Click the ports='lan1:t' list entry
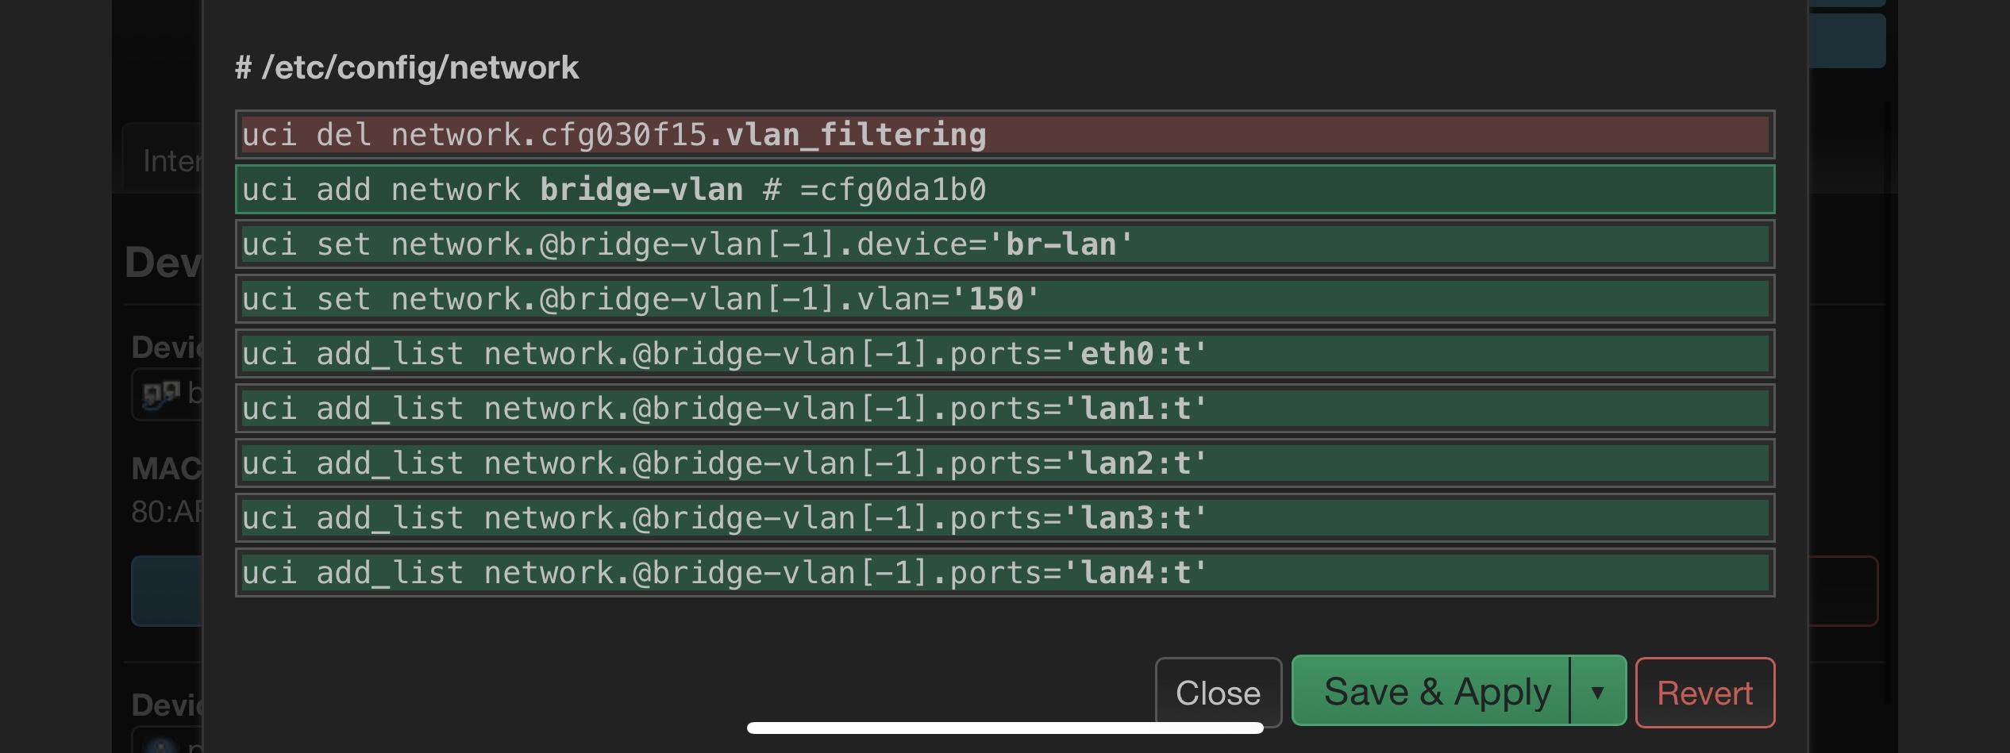The height and width of the screenshot is (753, 2010). 1005,409
